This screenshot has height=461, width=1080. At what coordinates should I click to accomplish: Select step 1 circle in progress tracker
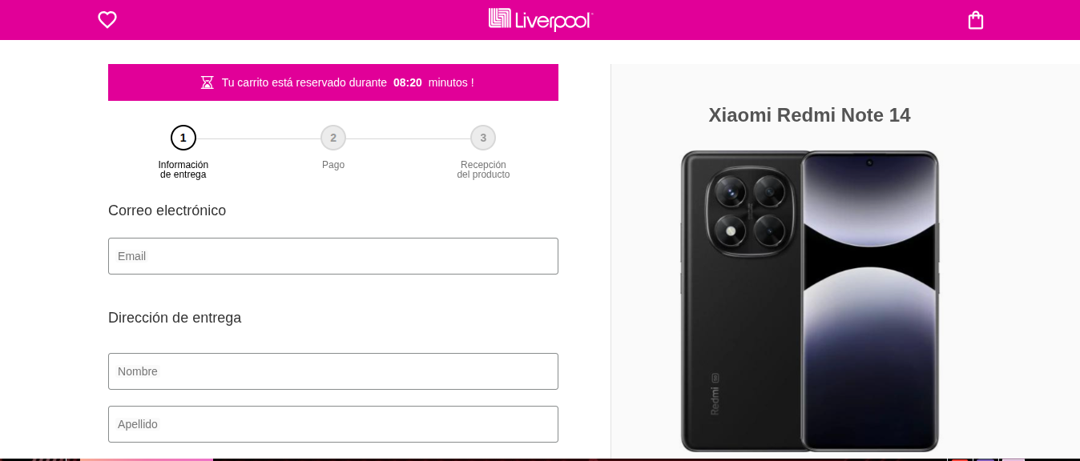[x=183, y=138]
